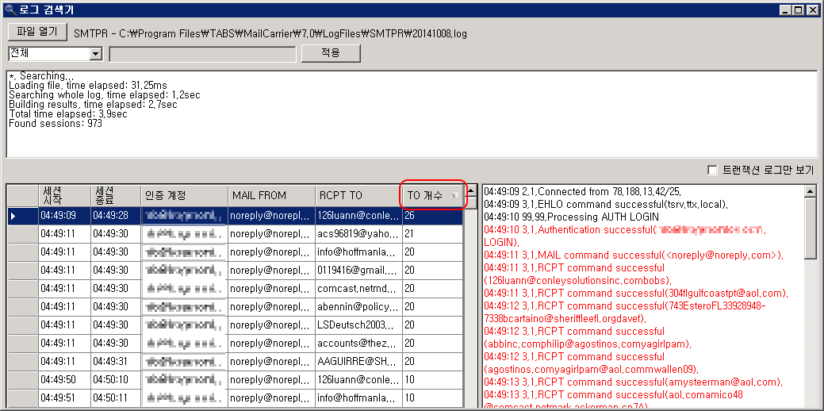Viewport: 824px width, 411px height.
Task: Open the 전체 filter dropdown
Action: click(96, 54)
